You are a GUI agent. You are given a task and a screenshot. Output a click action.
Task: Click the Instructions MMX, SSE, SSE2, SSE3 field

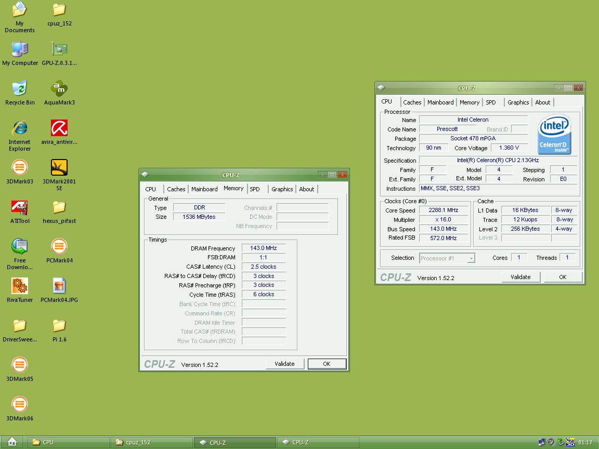point(498,188)
